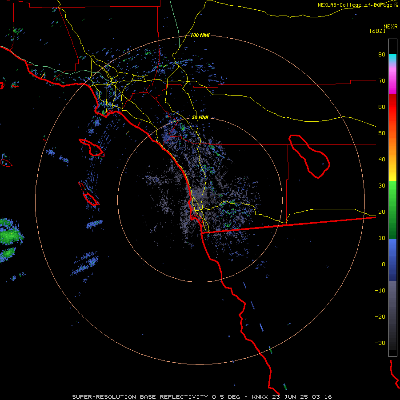The width and height of the screenshot is (400, 400).
Task: Click the NEXR label above the color scale
Action: tap(391, 27)
